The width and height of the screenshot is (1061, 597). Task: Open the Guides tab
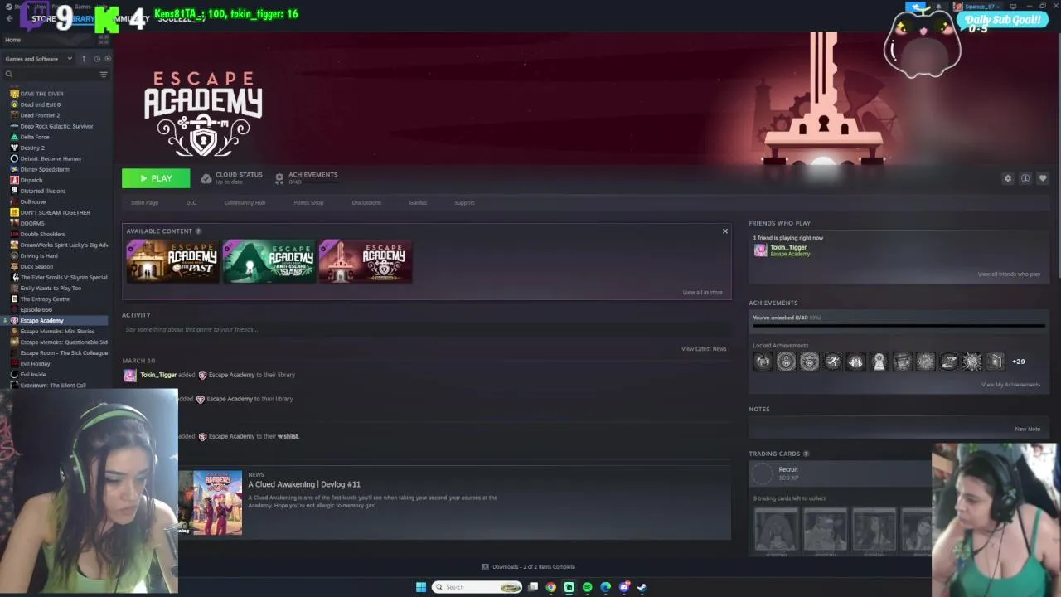418,202
